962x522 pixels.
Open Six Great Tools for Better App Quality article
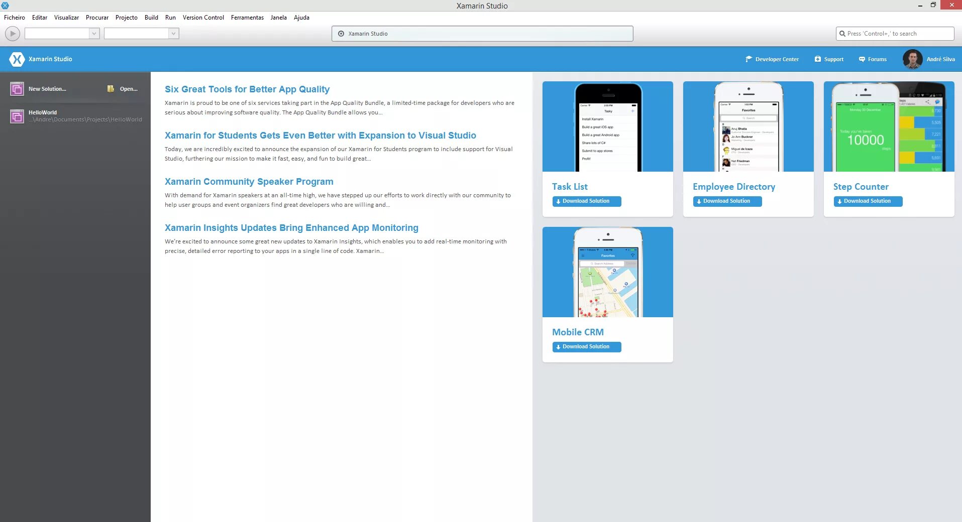pos(247,89)
